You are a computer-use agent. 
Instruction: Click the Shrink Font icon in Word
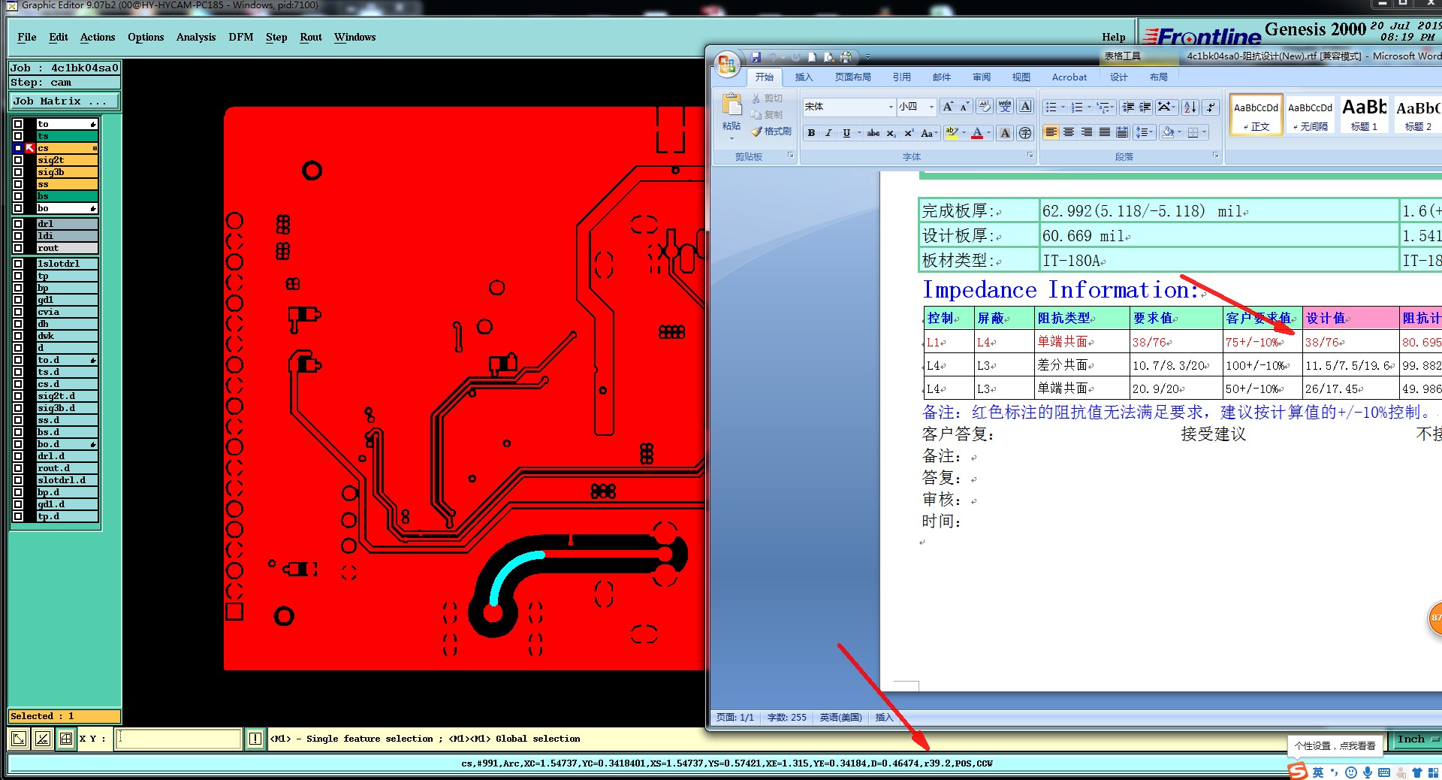(964, 107)
